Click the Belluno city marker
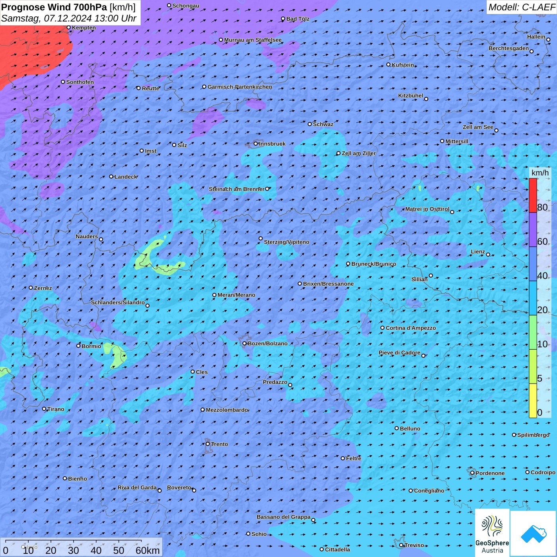557x557 pixels. coord(397,428)
